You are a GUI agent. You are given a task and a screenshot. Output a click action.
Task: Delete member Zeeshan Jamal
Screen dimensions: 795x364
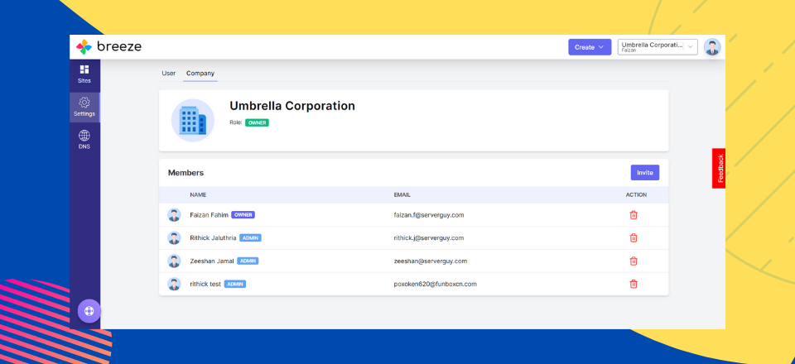[x=634, y=261]
